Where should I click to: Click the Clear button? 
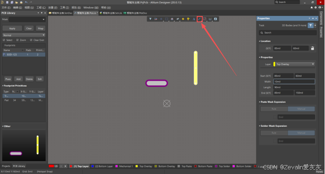pos(29,28)
